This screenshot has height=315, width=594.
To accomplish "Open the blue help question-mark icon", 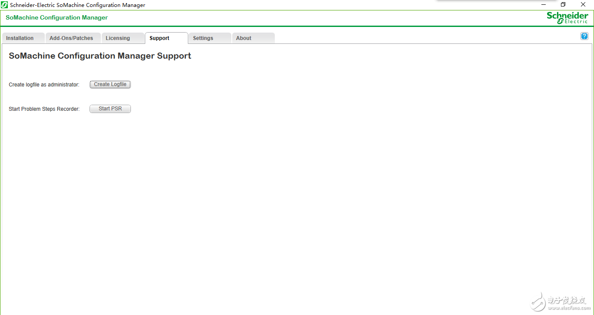I will pyautogui.click(x=584, y=36).
